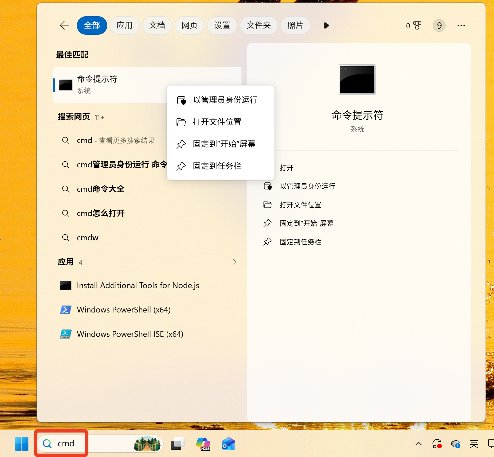Click the large Command Prompt preview icon

357,79
